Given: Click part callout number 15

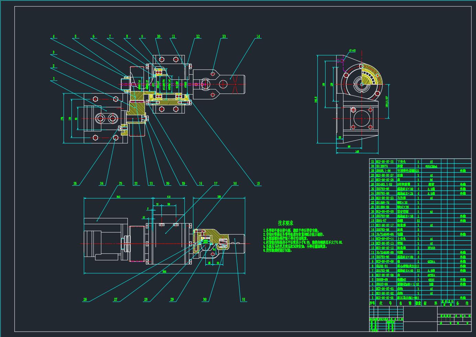Looking at the screenshot, I should [x=258, y=184].
